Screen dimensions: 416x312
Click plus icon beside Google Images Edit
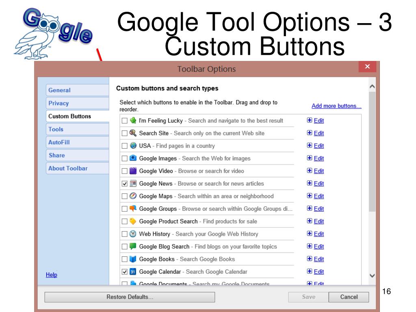pyautogui.click(x=309, y=158)
